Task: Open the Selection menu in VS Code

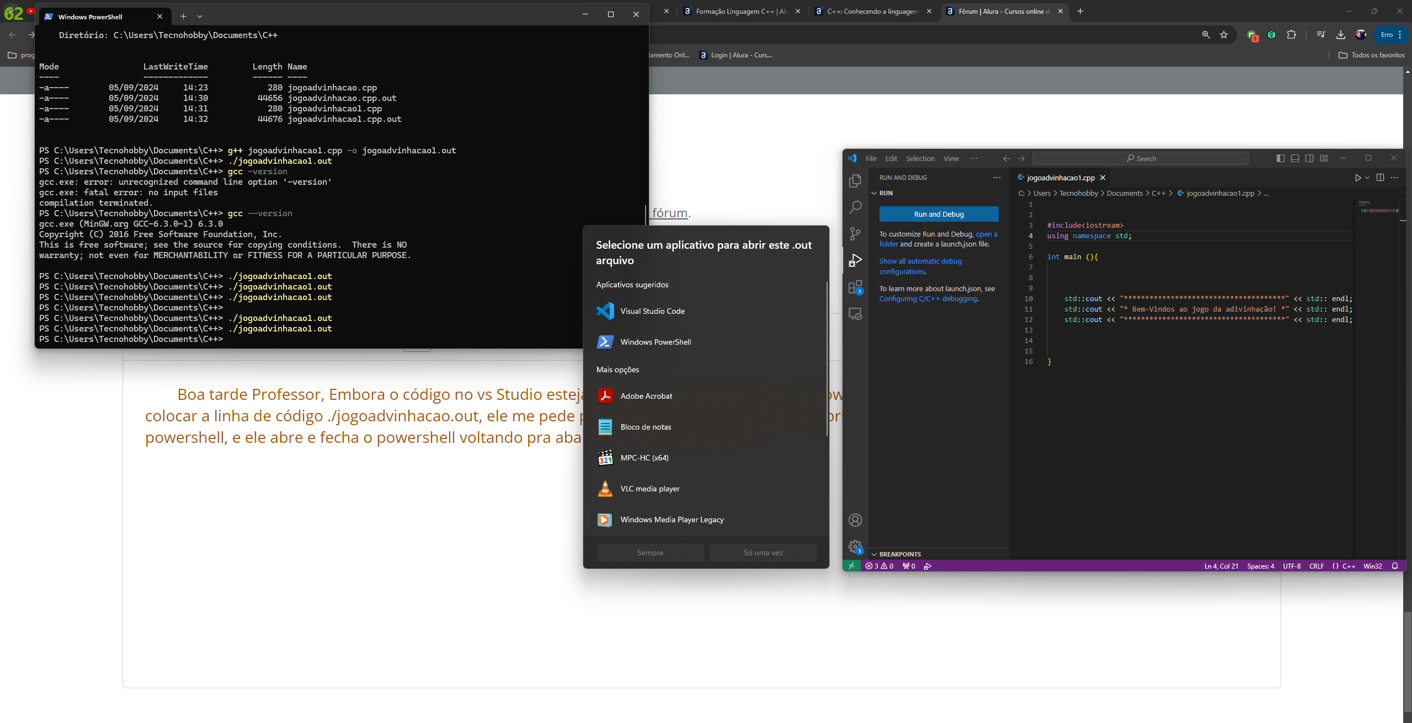Action: coord(920,158)
